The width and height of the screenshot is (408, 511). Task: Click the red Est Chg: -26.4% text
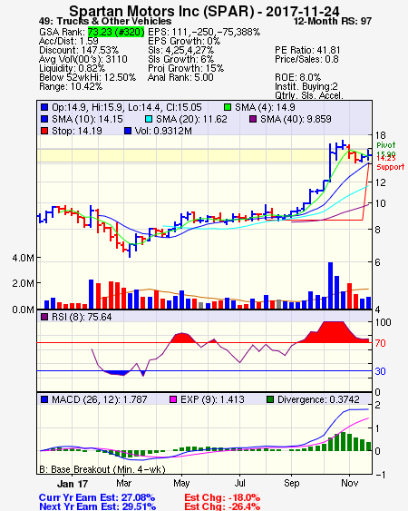point(222,506)
